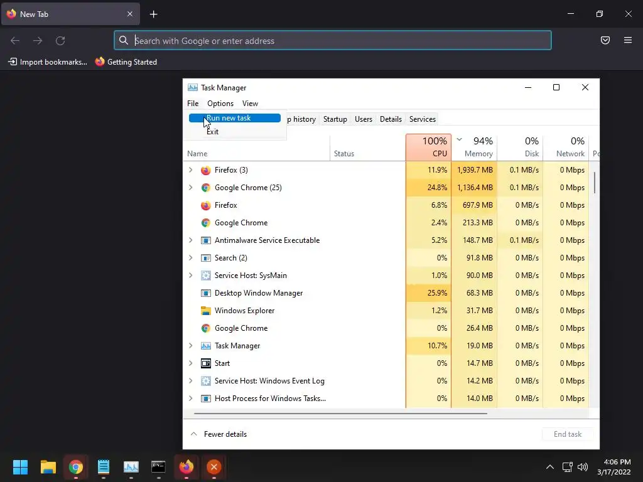Expand the Start process row
643x482 pixels.
pos(191,363)
